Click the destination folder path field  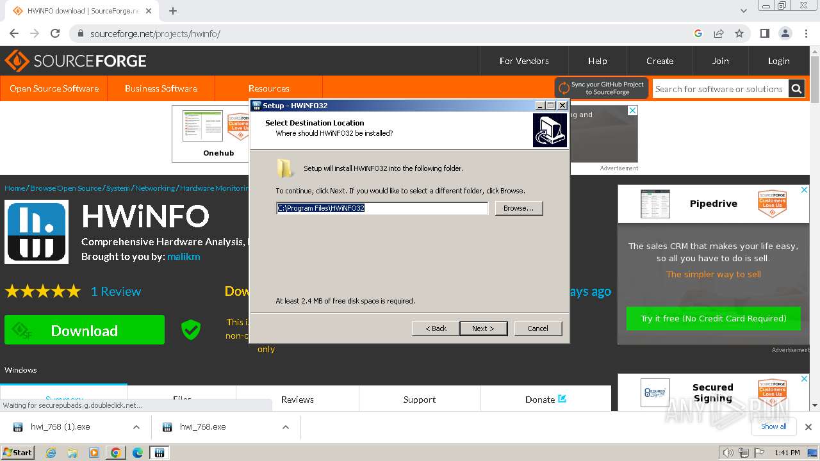[x=382, y=208]
